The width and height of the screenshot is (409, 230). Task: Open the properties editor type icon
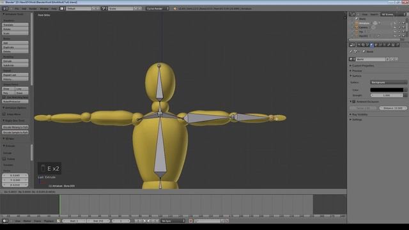coord(352,45)
